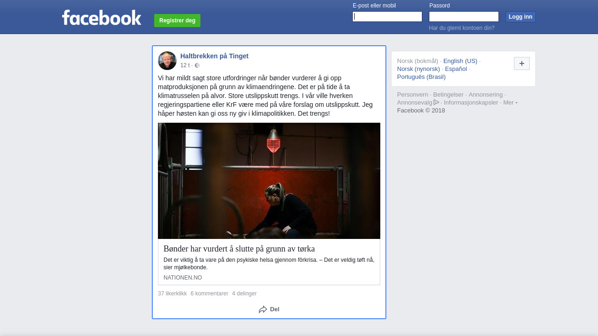598x336 pixels.
Task: Click the post text about klimaendringene
Action: (265, 96)
